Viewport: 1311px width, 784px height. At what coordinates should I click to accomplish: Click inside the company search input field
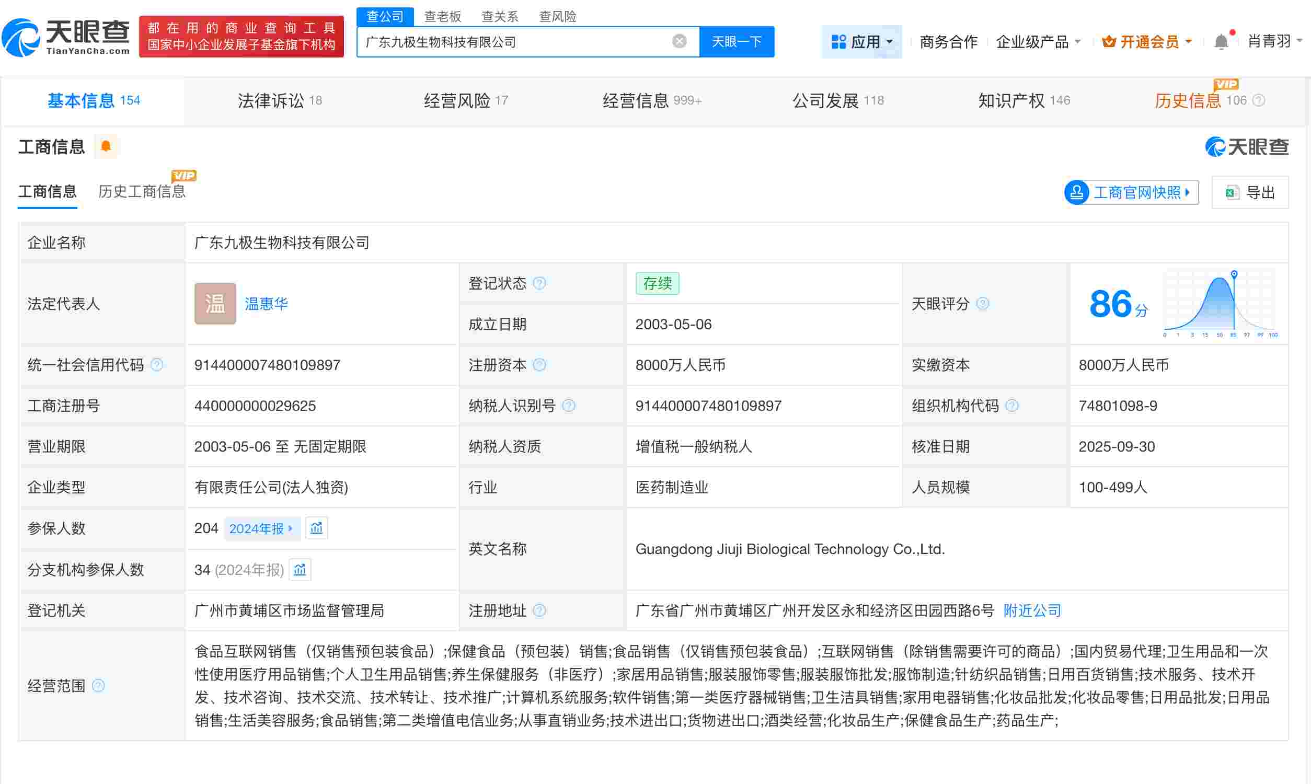[517, 41]
